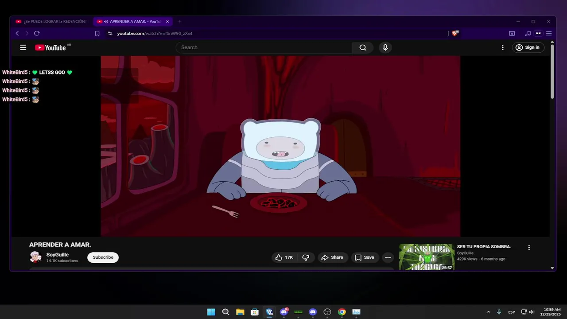The width and height of the screenshot is (567, 319).
Task: Click the WhiteBird5 LETSS GOO chat message
Action: point(37,72)
